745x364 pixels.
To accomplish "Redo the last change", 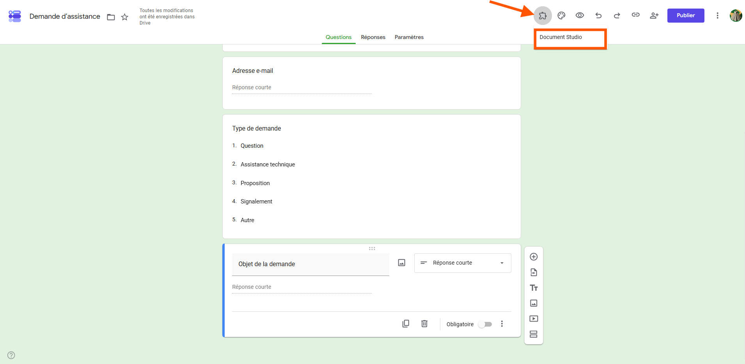I will [617, 16].
